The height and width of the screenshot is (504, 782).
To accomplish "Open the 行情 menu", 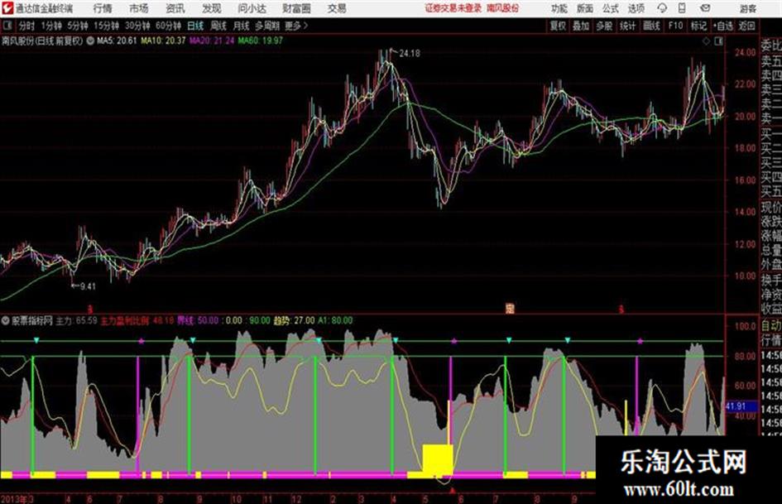I will pyautogui.click(x=103, y=8).
